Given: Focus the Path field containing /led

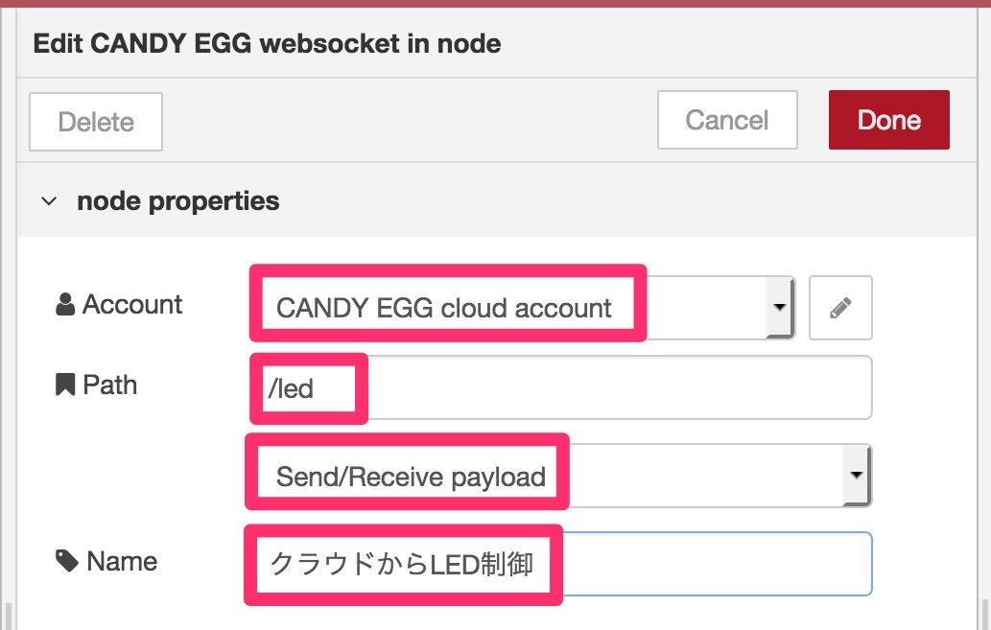Looking at the screenshot, I should pos(561,387).
